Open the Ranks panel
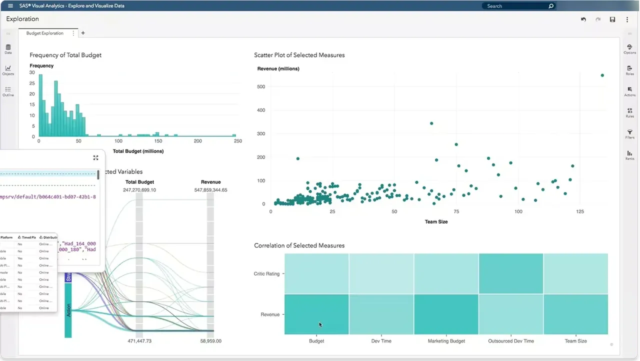 [630, 155]
